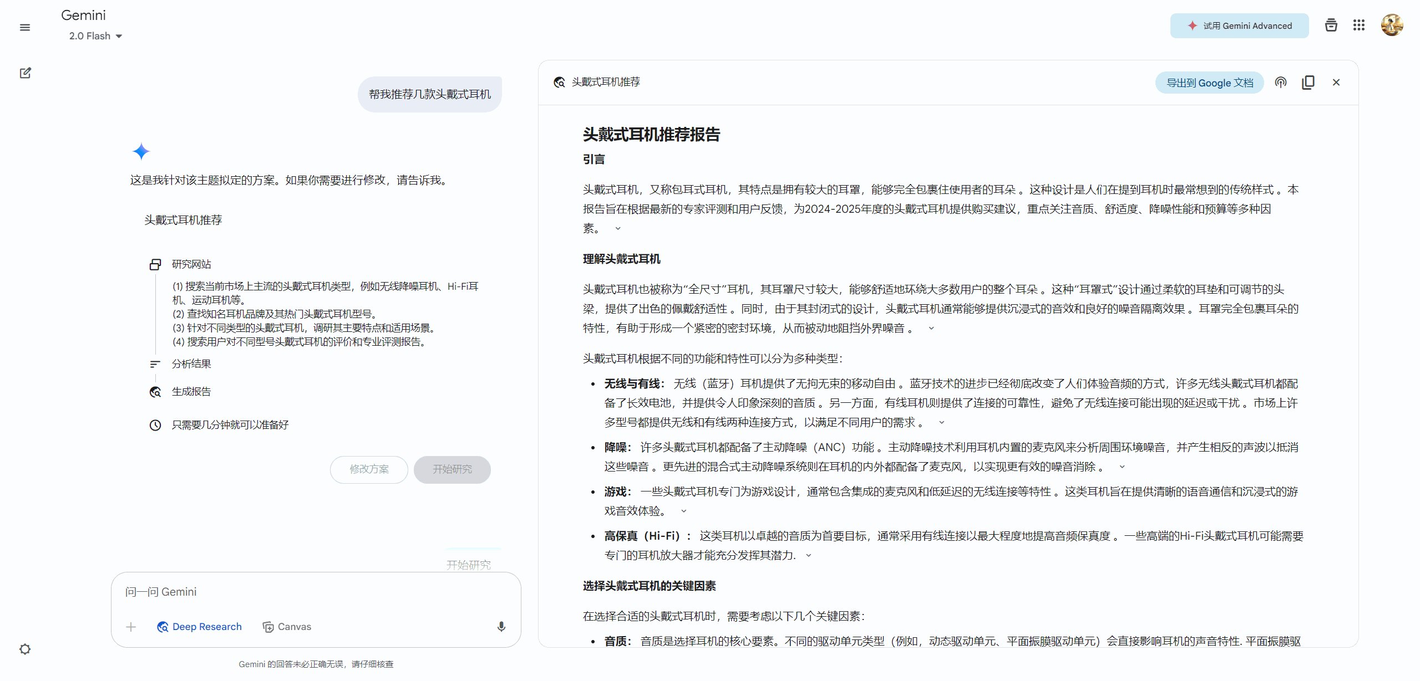
Task: Click the Deep Research icon beside the report title
Action: click(x=559, y=83)
